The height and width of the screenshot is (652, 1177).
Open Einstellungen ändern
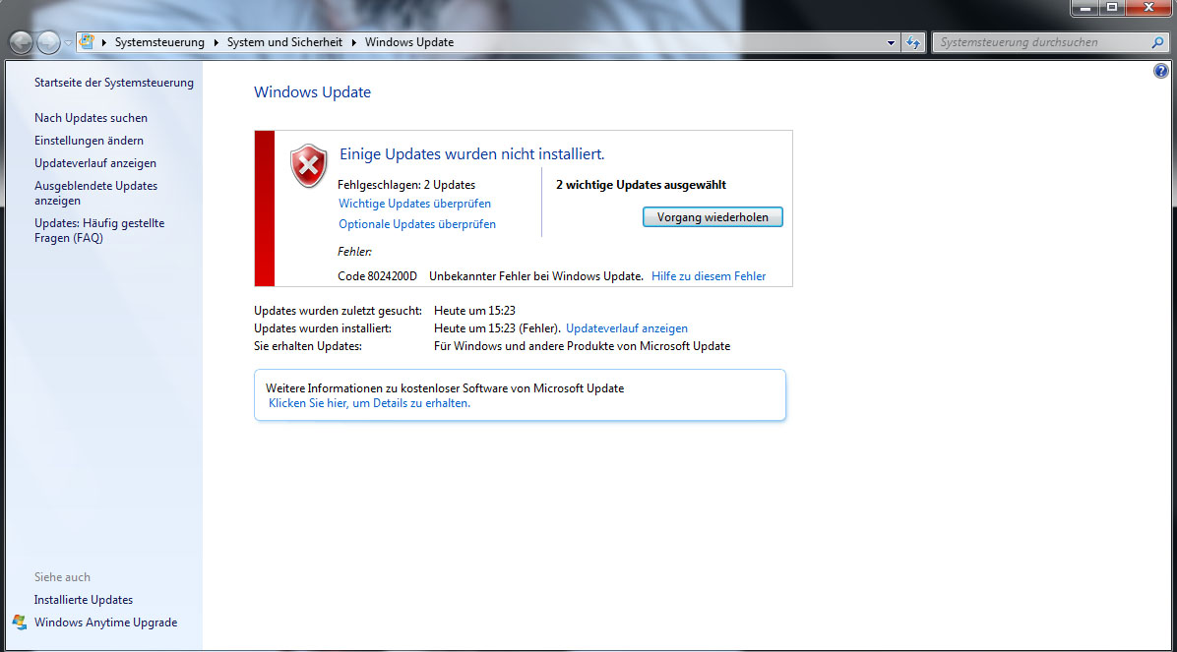89,141
